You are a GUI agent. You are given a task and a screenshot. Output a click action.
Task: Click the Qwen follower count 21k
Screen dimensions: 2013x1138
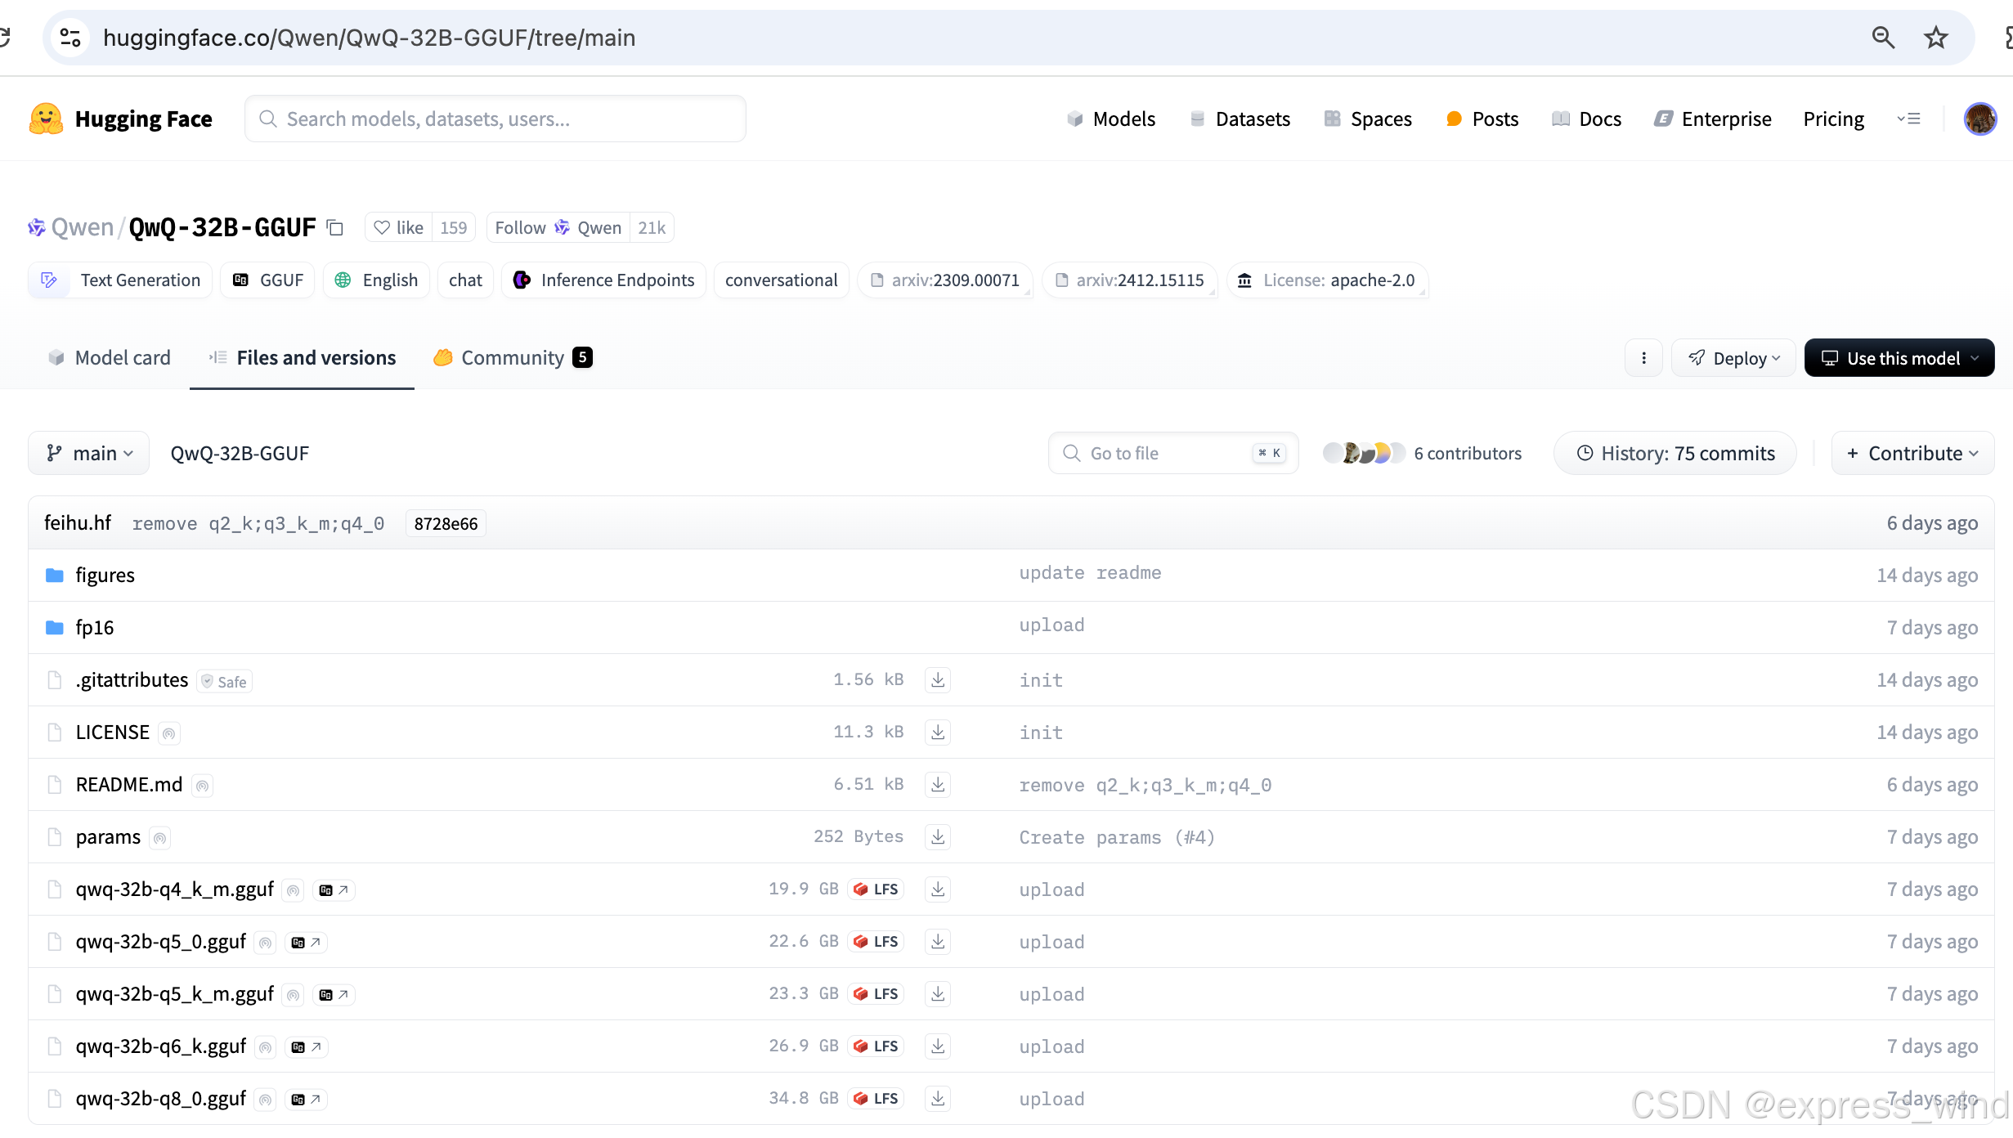(x=652, y=227)
